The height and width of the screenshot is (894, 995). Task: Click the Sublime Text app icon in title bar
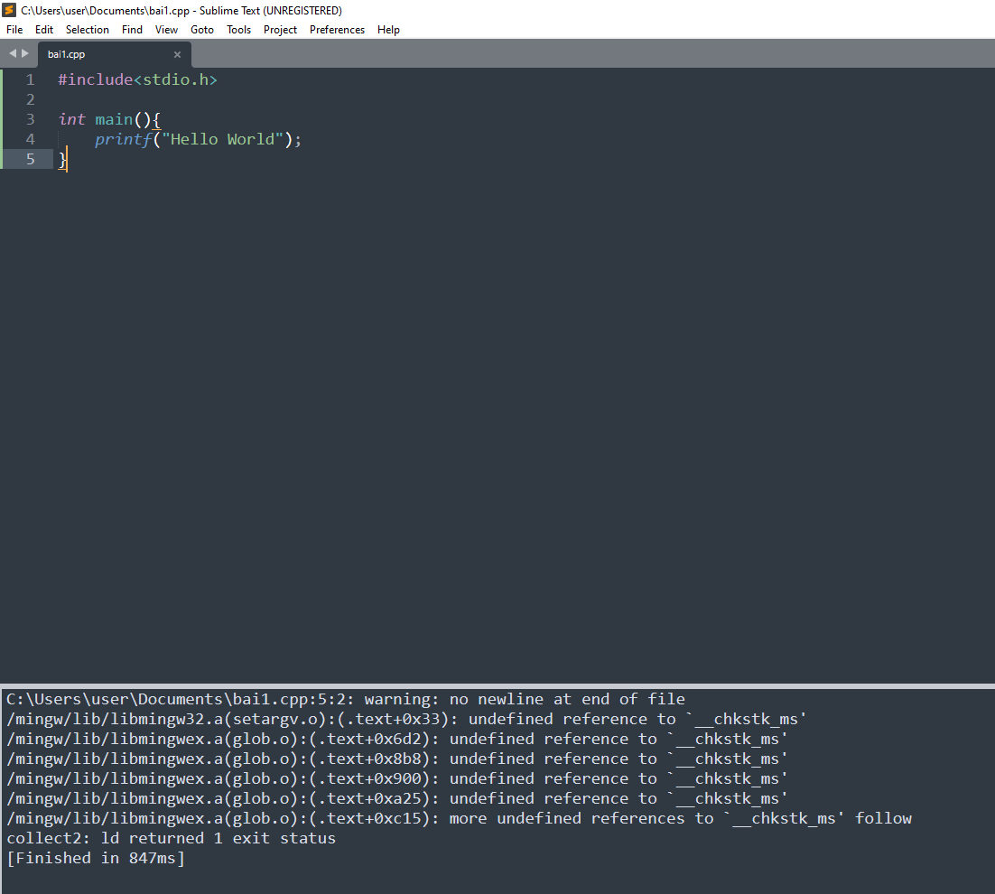tap(9, 10)
